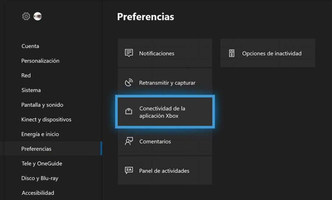Click the Panel de actividades icon
The height and width of the screenshot is (200, 332).
point(129,171)
